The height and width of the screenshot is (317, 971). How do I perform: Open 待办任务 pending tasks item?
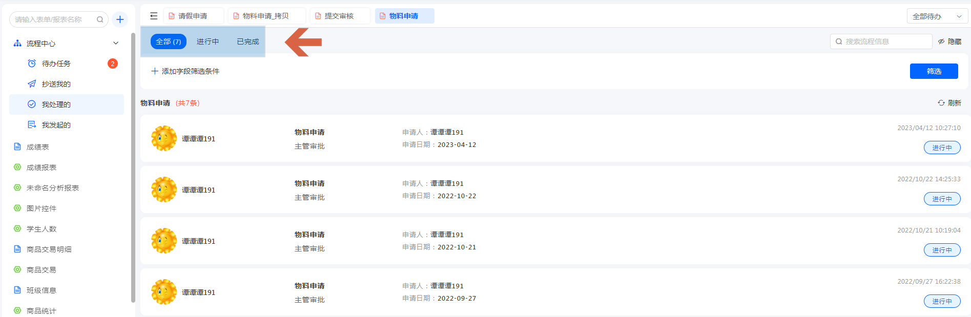point(56,64)
